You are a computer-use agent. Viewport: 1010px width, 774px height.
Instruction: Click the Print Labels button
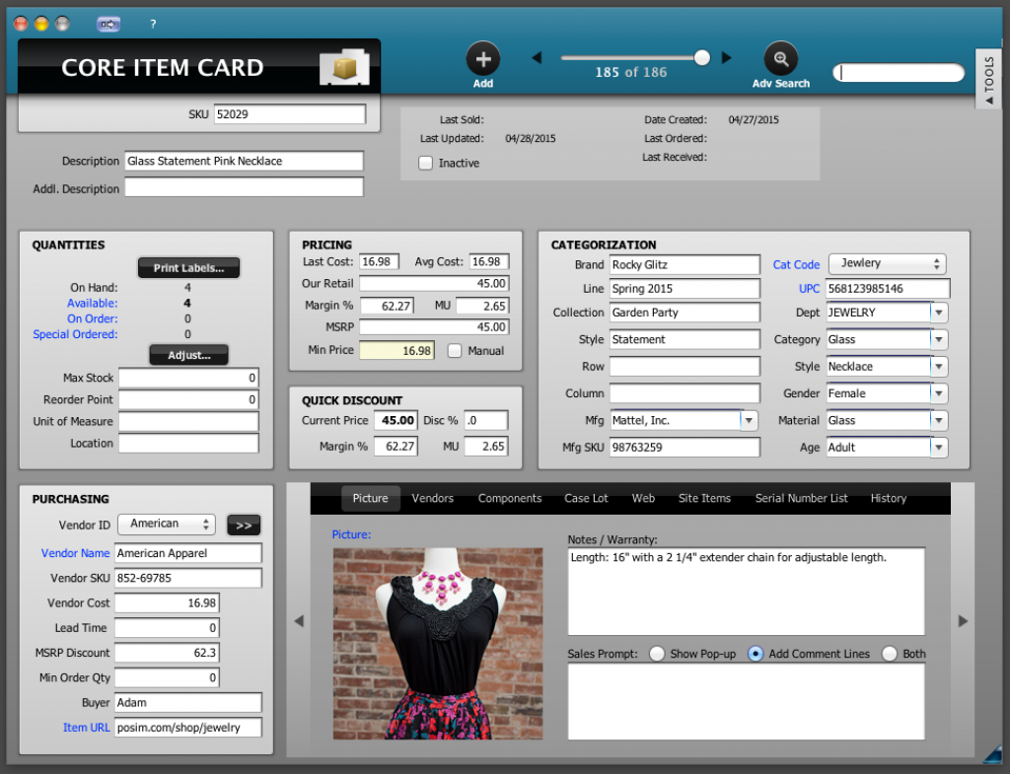pyautogui.click(x=188, y=267)
